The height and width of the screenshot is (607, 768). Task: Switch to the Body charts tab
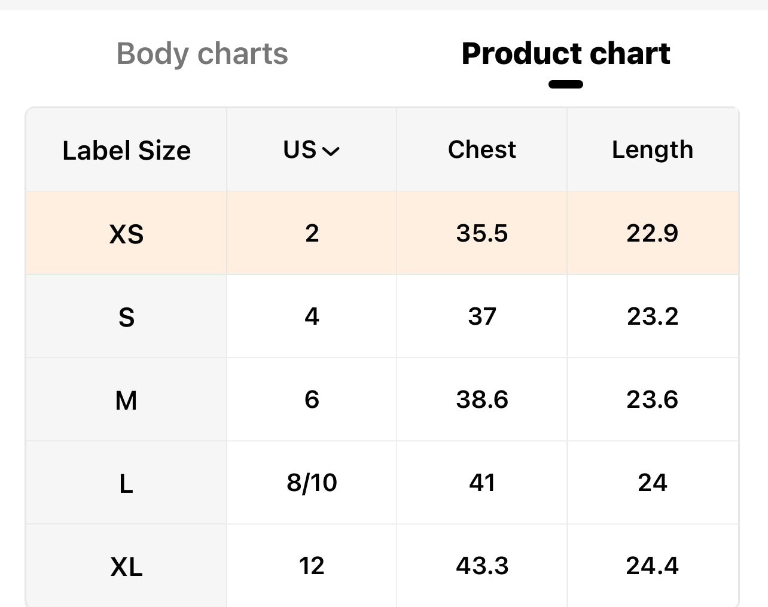click(x=202, y=54)
